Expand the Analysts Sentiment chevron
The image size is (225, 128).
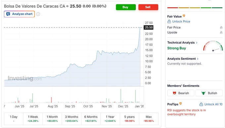[198, 59]
